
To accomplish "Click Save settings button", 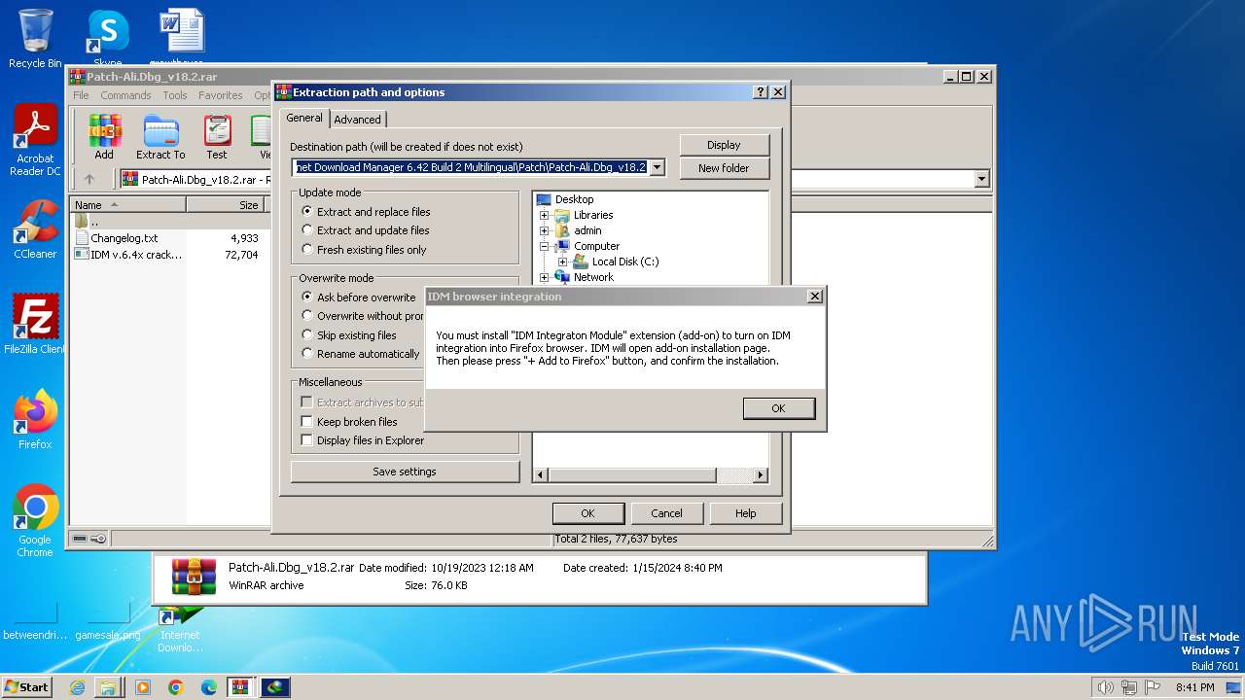I will tap(405, 472).
